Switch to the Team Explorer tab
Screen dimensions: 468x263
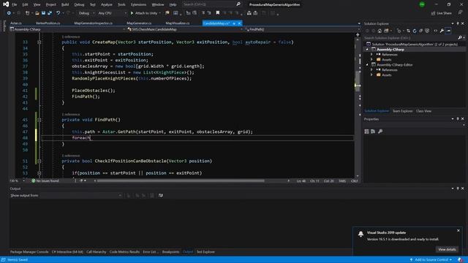[x=402, y=111]
